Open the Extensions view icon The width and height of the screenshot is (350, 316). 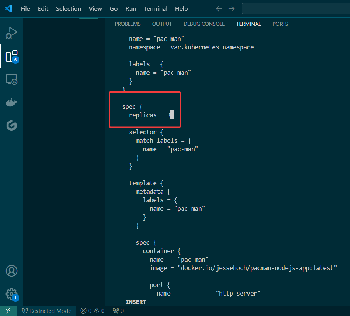pos(12,56)
